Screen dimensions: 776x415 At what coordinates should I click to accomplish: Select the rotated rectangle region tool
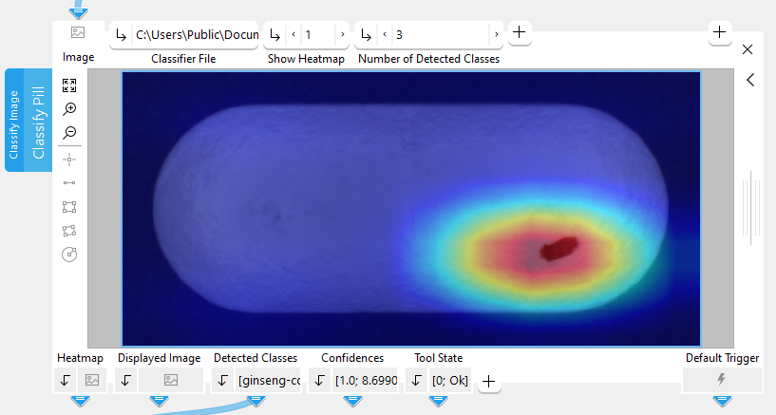point(69,230)
